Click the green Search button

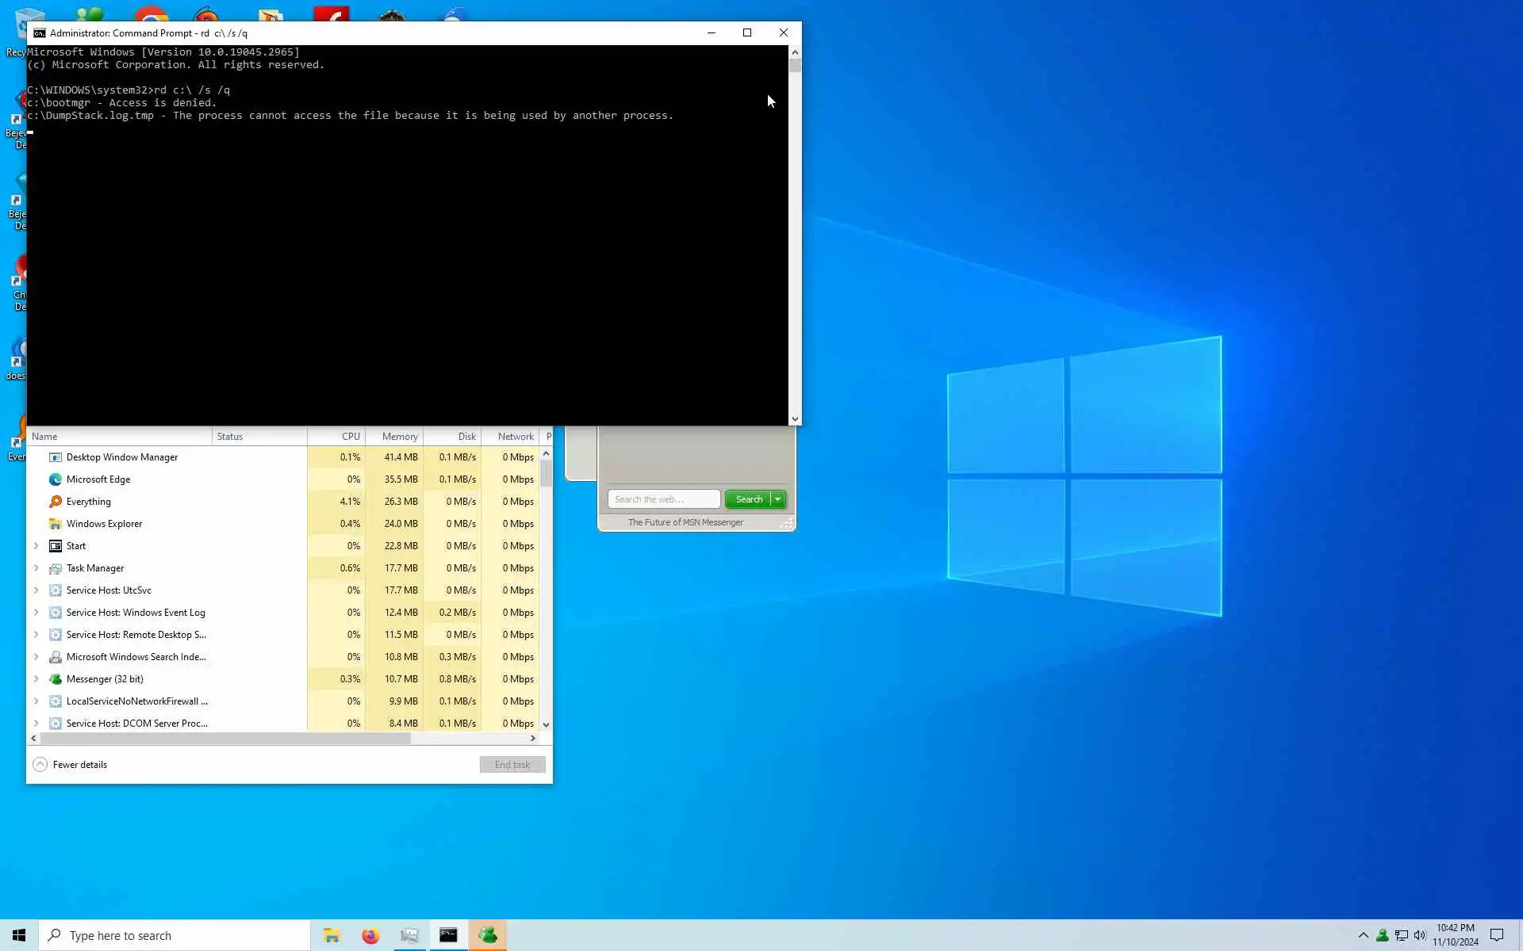(x=748, y=499)
